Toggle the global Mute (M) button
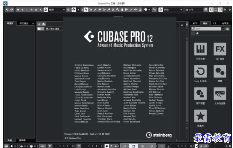 pos(18,10)
